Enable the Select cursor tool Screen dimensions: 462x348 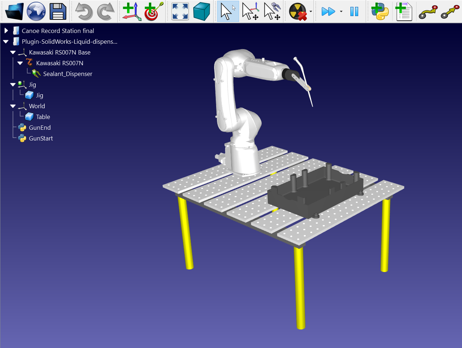[228, 11]
